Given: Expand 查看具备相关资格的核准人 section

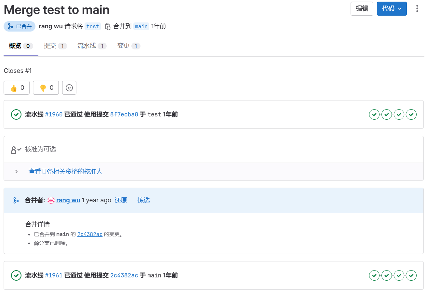Looking at the screenshot, I should (65, 172).
